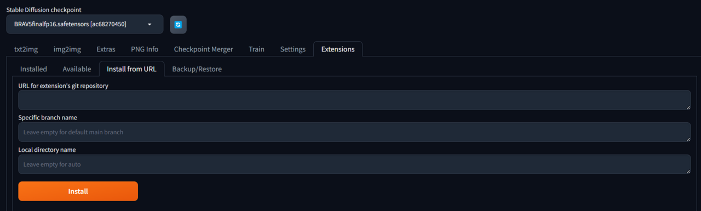The image size is (701, 211).
Task: Click the orange Install button
Action: click(x=78, y=191)
